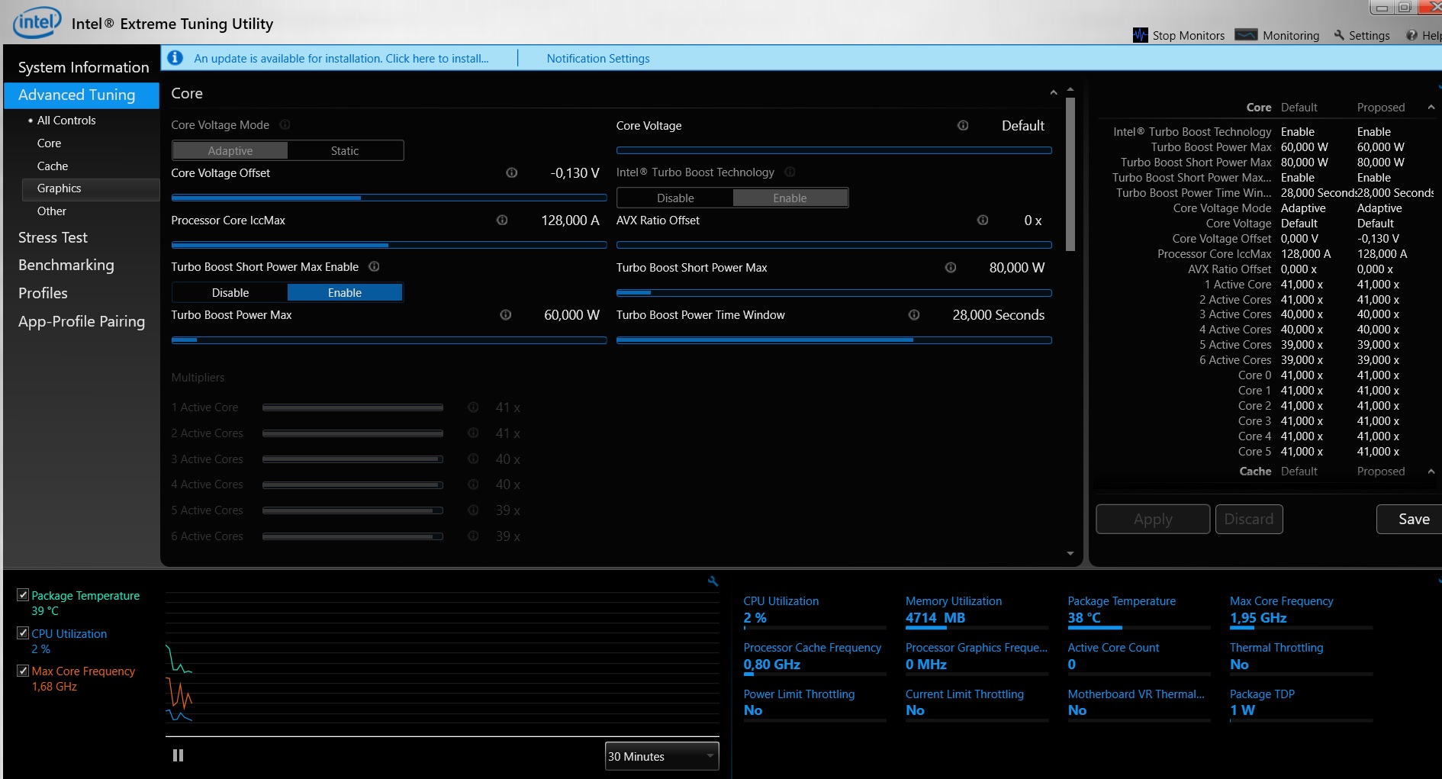Select Cache tuning subsection
The height and width of the screenshot is (779, 1442).
click(53, 166)
